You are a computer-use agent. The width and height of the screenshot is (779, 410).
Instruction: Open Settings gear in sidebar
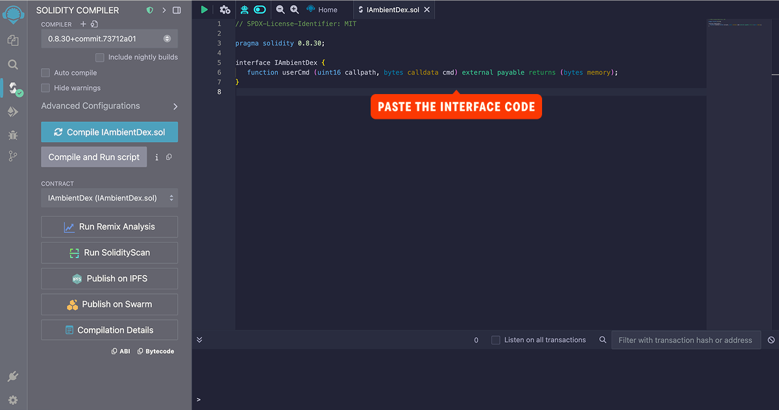coord(13,400)
